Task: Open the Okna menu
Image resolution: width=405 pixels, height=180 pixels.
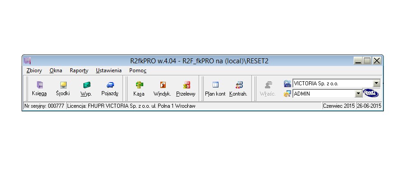Action: click(x=56, y=70)
